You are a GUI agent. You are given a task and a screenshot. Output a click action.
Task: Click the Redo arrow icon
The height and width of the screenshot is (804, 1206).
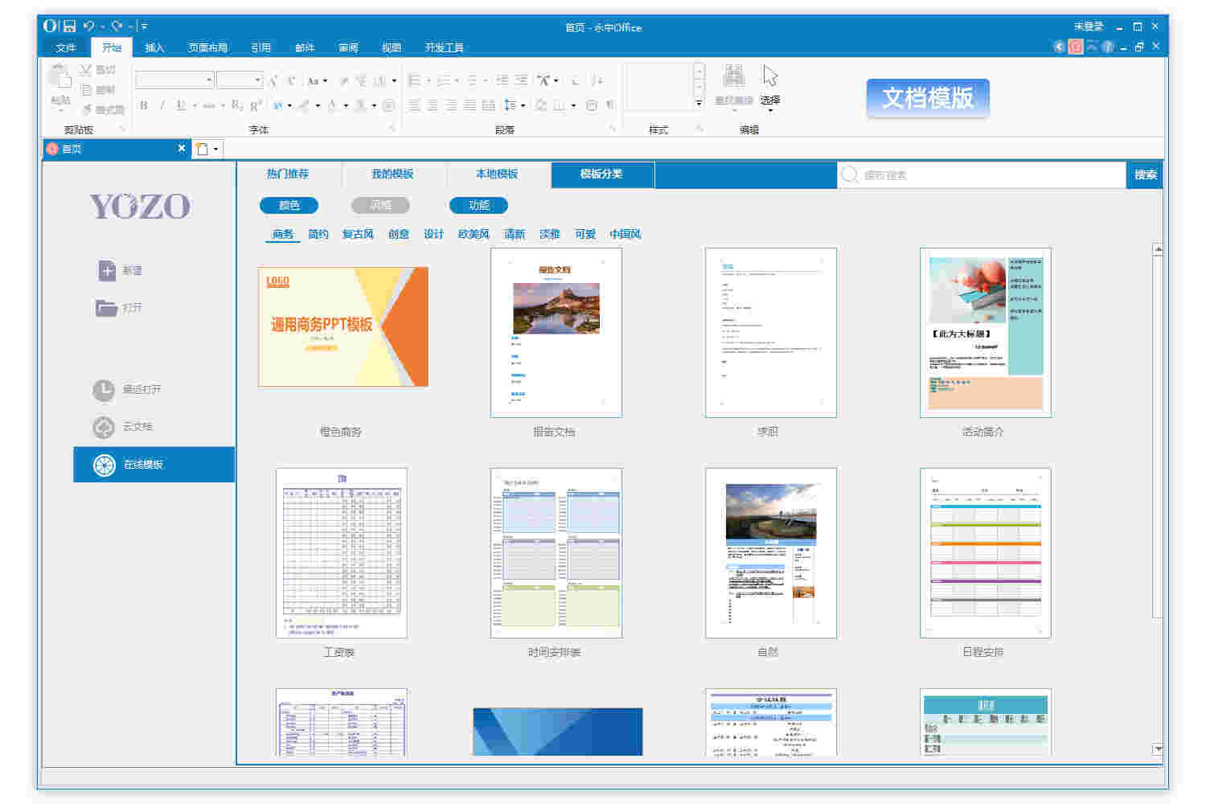117,27
